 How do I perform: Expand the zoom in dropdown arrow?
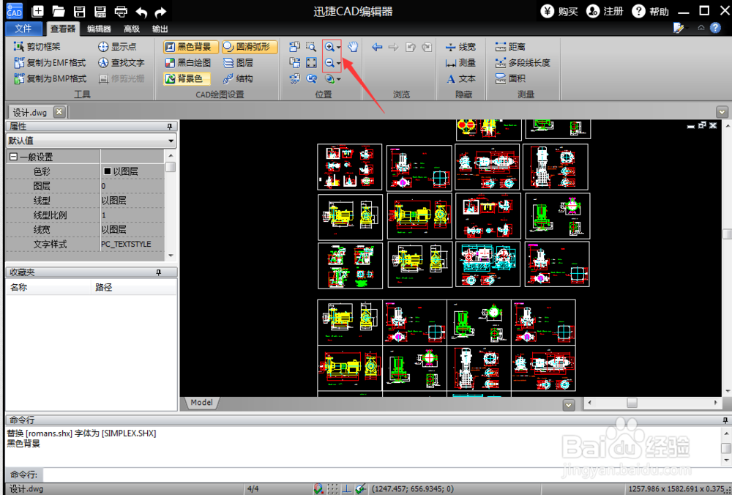(338, 47)
